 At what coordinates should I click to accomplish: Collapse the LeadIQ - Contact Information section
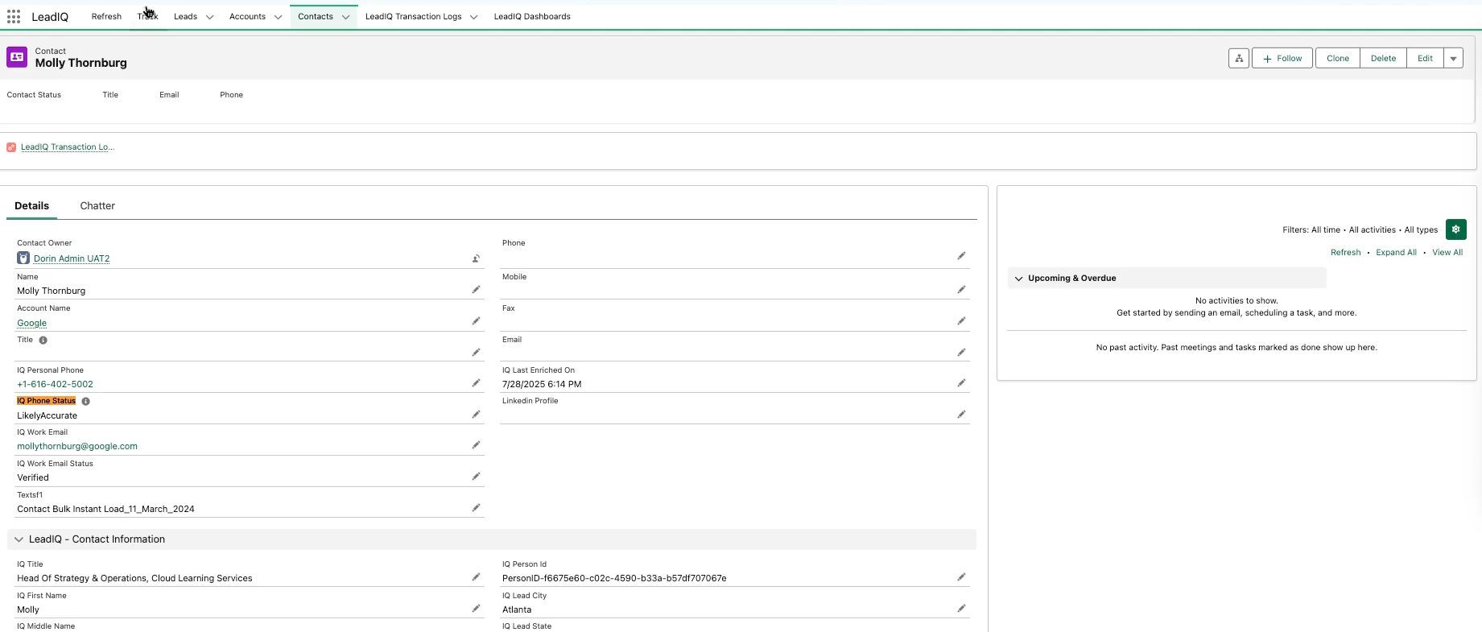coord(19,539)
